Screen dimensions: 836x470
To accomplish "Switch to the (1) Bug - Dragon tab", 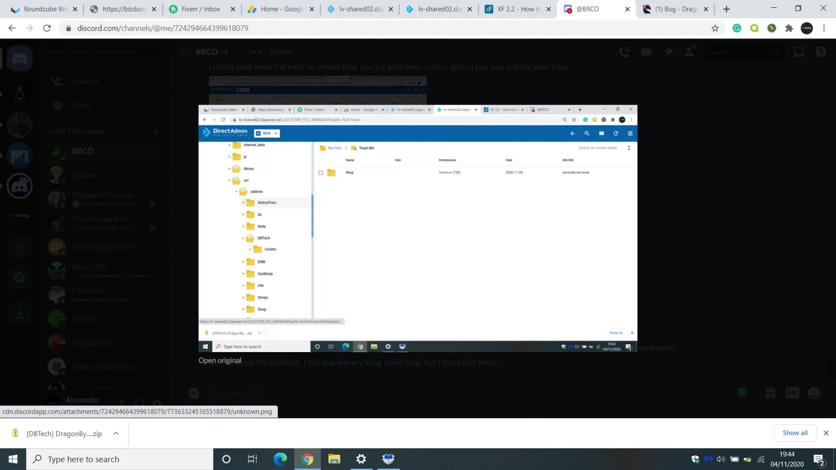I will click(676, 9).
